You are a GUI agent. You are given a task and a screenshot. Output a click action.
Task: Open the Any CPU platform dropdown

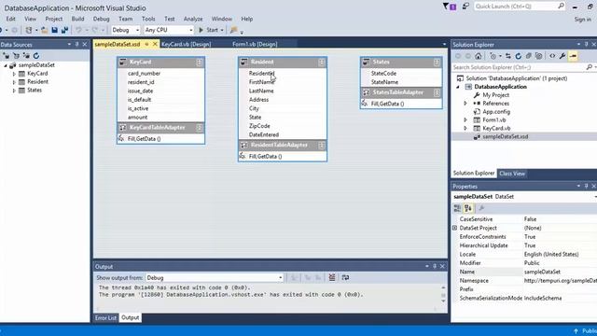click(x=169, y=30)
